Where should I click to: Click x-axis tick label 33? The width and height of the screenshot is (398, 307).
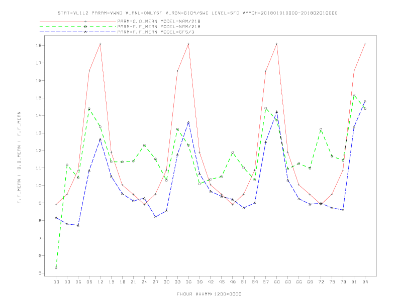pyautogui.click(x=177, y=282)
